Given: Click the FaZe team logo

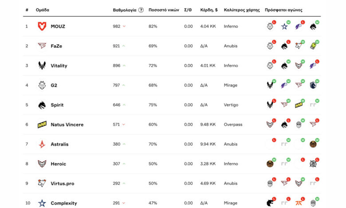Looking at the screenshot, I should click(x=42, y=46).
